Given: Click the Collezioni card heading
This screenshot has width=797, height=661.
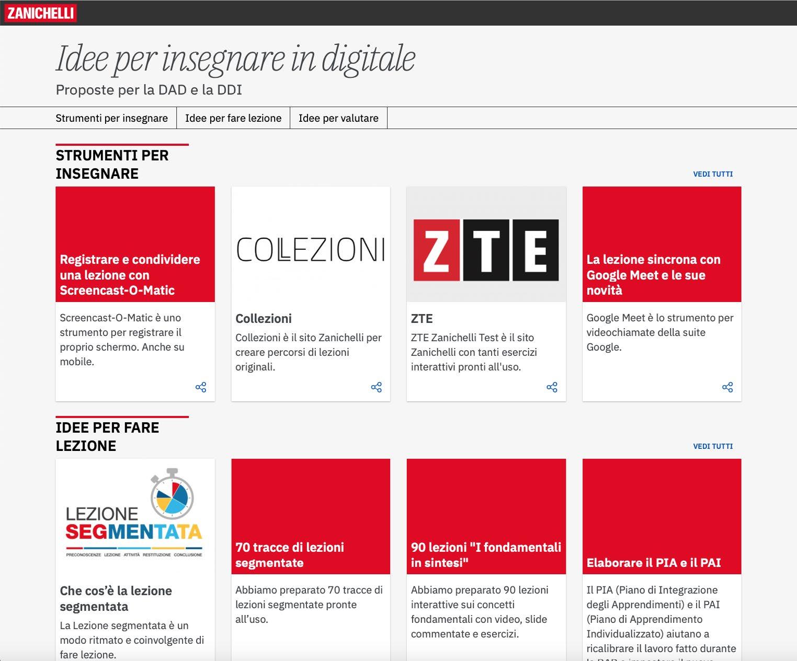Looking at the screenshot, I should click(x=264, y=319).
